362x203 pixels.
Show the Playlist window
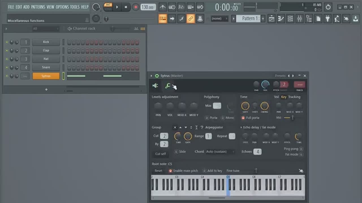(x=271, y=19)
